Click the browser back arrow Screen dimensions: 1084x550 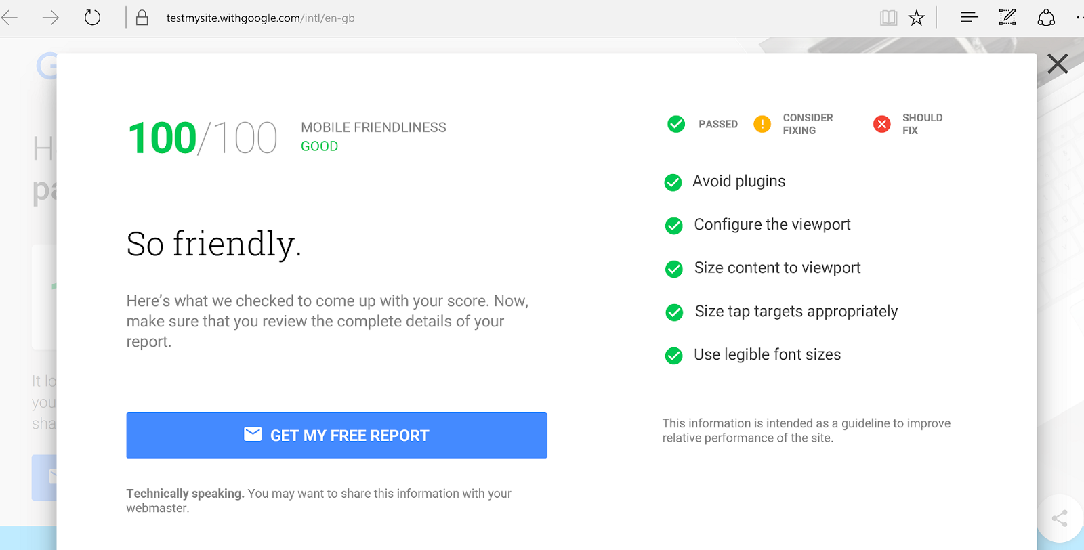click(10, 18)
